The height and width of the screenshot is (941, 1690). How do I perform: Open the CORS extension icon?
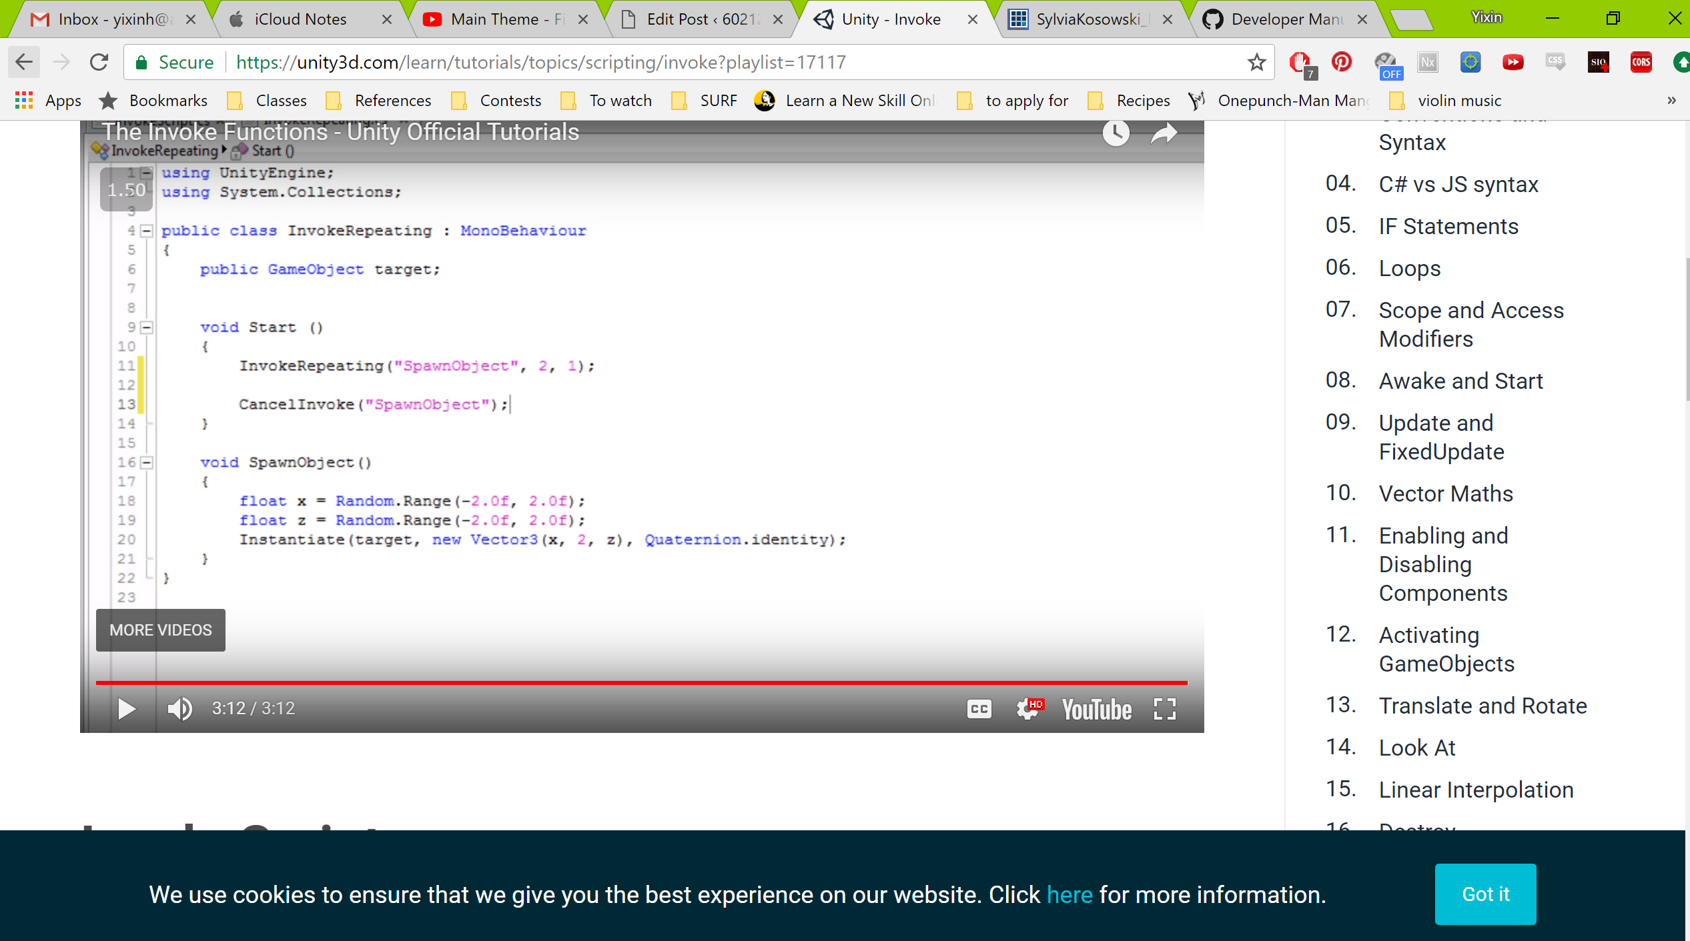(x=1641, y=62)
